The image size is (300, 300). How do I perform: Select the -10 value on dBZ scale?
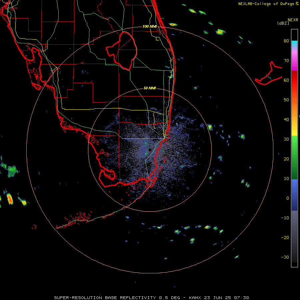tap(285, 218)
